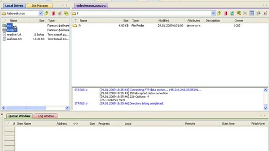Click owner value 1002
This screenshot has height=151, width=269.
tap(237, 26)
